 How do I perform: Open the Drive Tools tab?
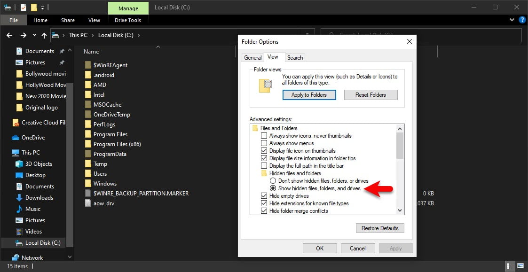tap(128, 20)
